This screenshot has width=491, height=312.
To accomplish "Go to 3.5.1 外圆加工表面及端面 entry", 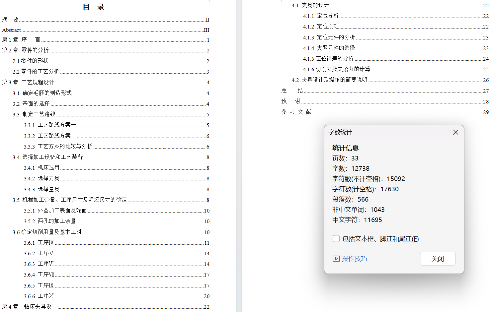I will click(x=117, y=211).
